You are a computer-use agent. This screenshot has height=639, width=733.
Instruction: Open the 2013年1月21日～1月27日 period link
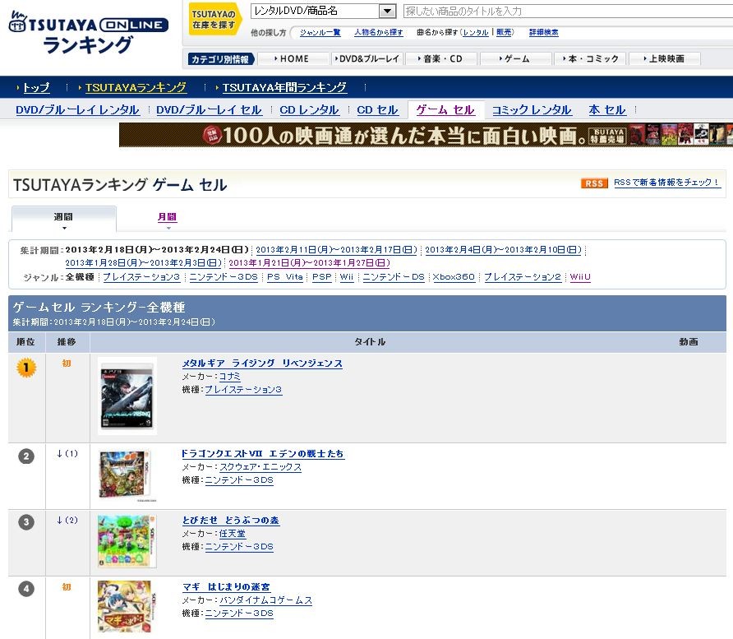click(309, 263)
